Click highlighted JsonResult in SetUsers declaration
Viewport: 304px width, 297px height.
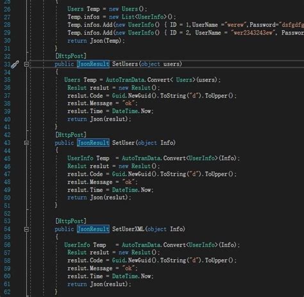pos(93,64)
